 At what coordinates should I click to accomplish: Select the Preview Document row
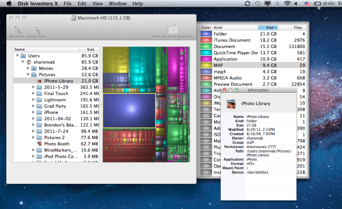253,84
